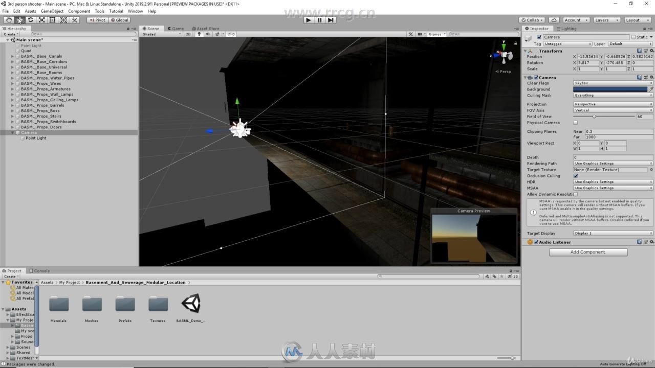Select the Hand tool in toolbar
The height and width of the screenshot is (368, 655).
9,20
